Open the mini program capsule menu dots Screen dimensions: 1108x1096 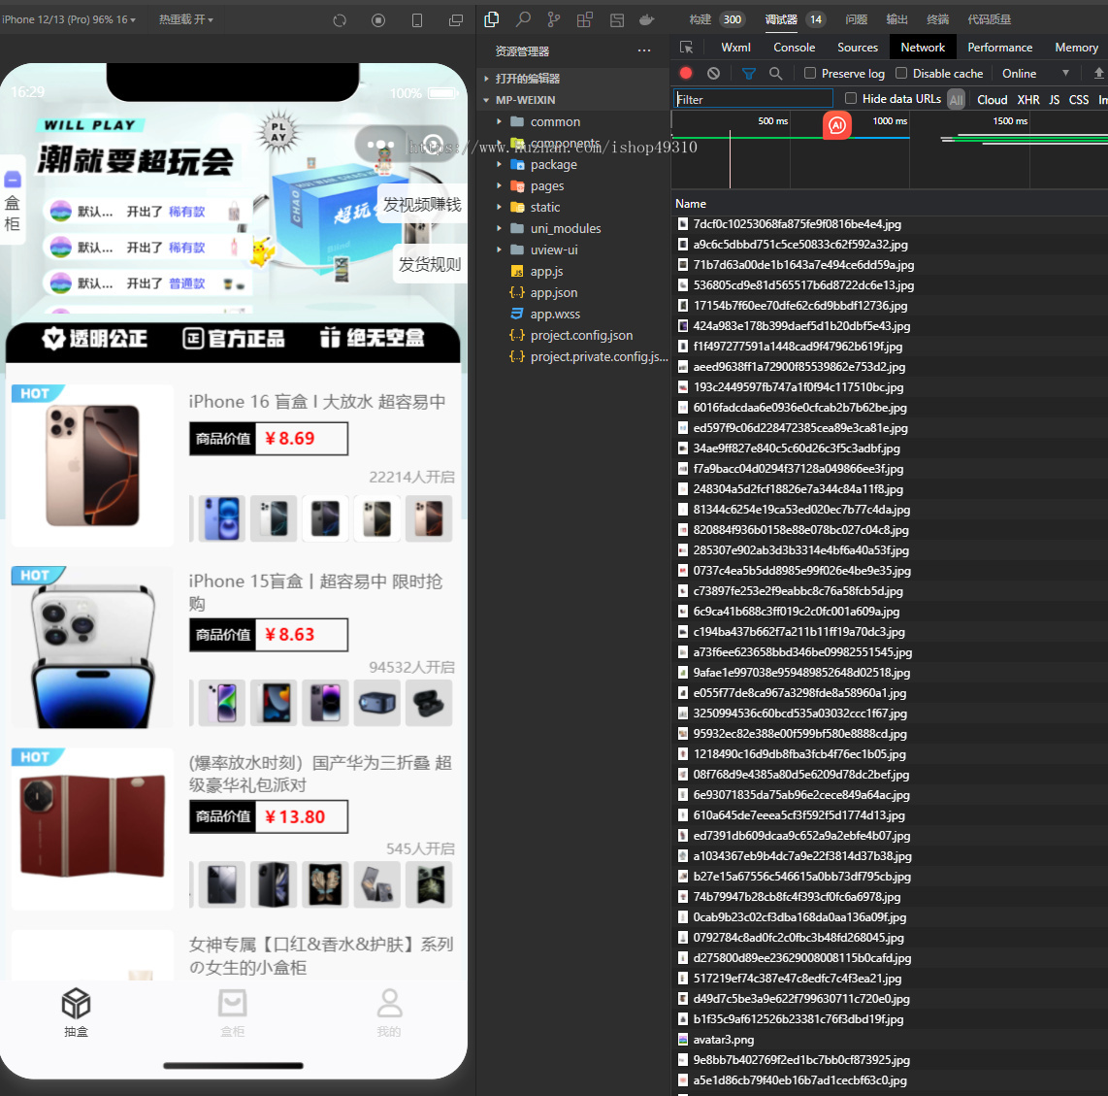[x=381, y=145]
